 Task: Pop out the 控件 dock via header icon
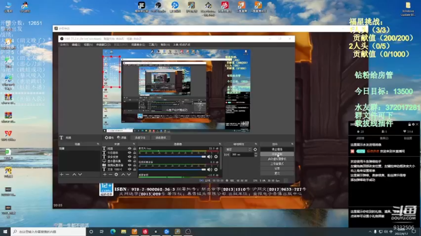tap(293, 144)
